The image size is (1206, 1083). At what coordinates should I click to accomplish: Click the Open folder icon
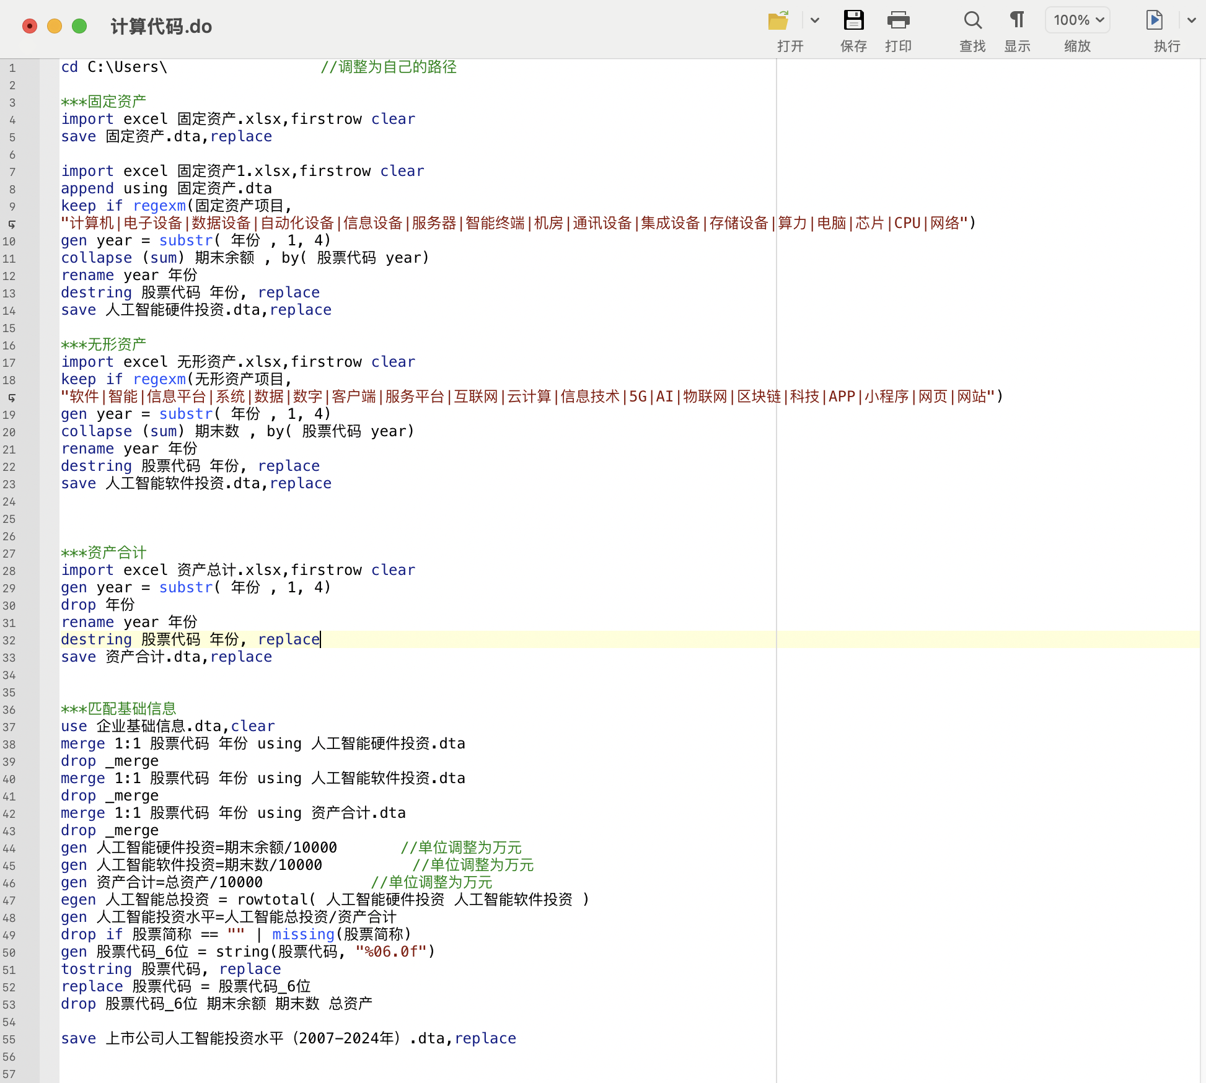click(x=778, y=20)
